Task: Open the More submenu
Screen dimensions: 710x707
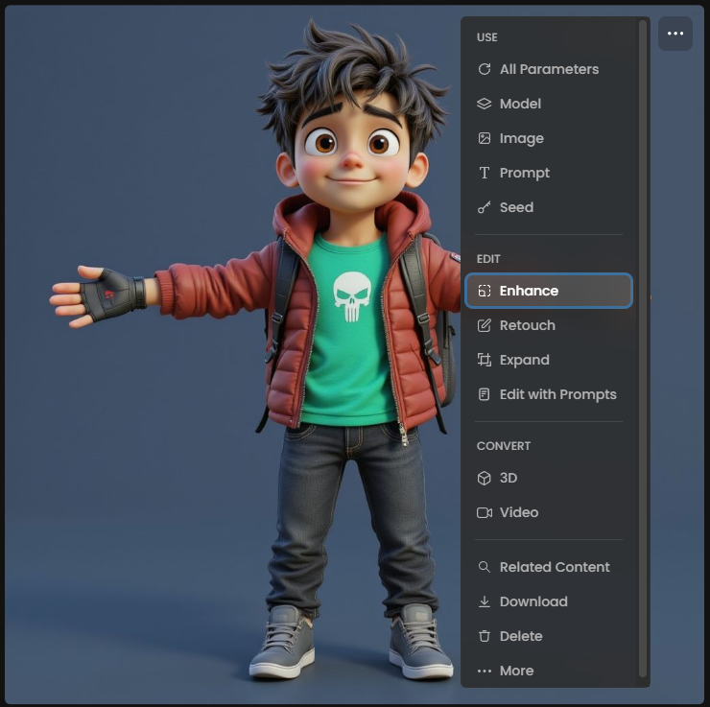Action: 516,671
